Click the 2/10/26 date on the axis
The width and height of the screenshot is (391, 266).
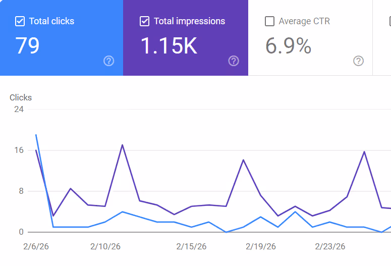coord(105,247)
